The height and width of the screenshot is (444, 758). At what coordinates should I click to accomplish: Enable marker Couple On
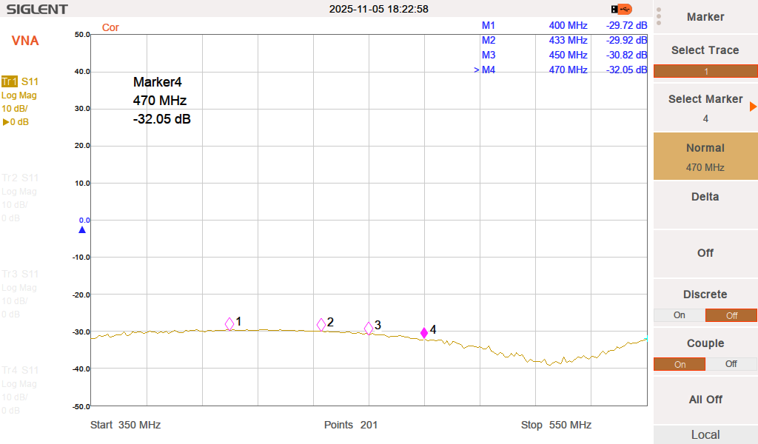coord(679,364)
